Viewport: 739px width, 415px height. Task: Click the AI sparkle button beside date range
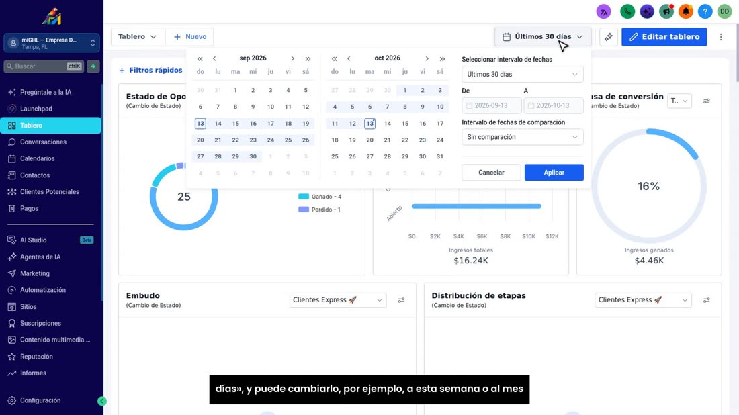click(x=609, y=37)
